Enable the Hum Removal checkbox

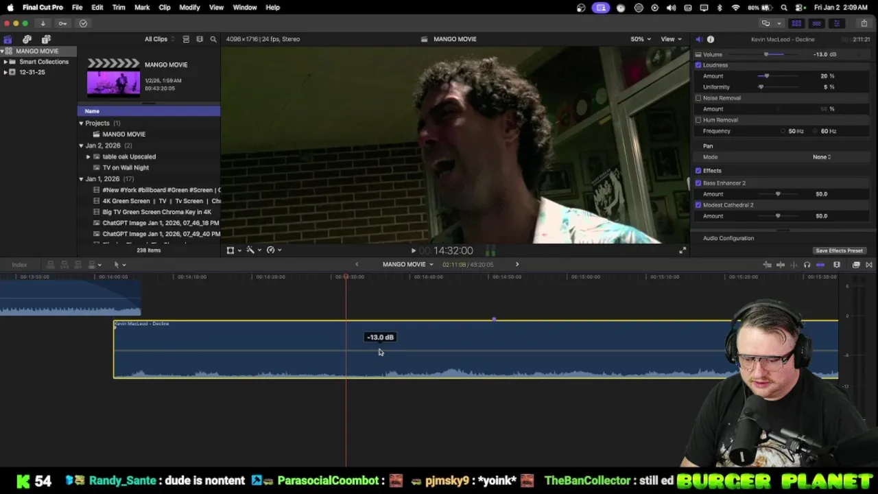pyautogui.click(x=698, y=120)
